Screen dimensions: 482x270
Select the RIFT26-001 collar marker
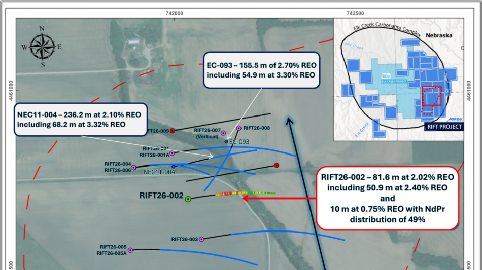[172, 153]
